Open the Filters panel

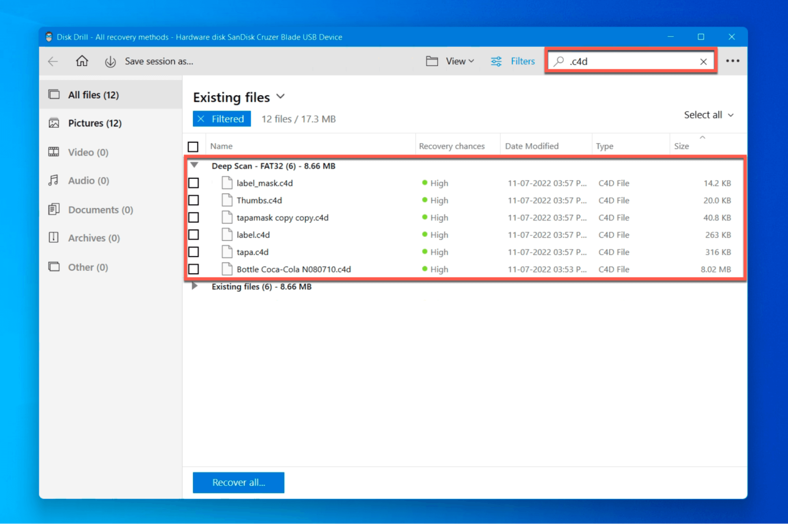click(513, 61)
